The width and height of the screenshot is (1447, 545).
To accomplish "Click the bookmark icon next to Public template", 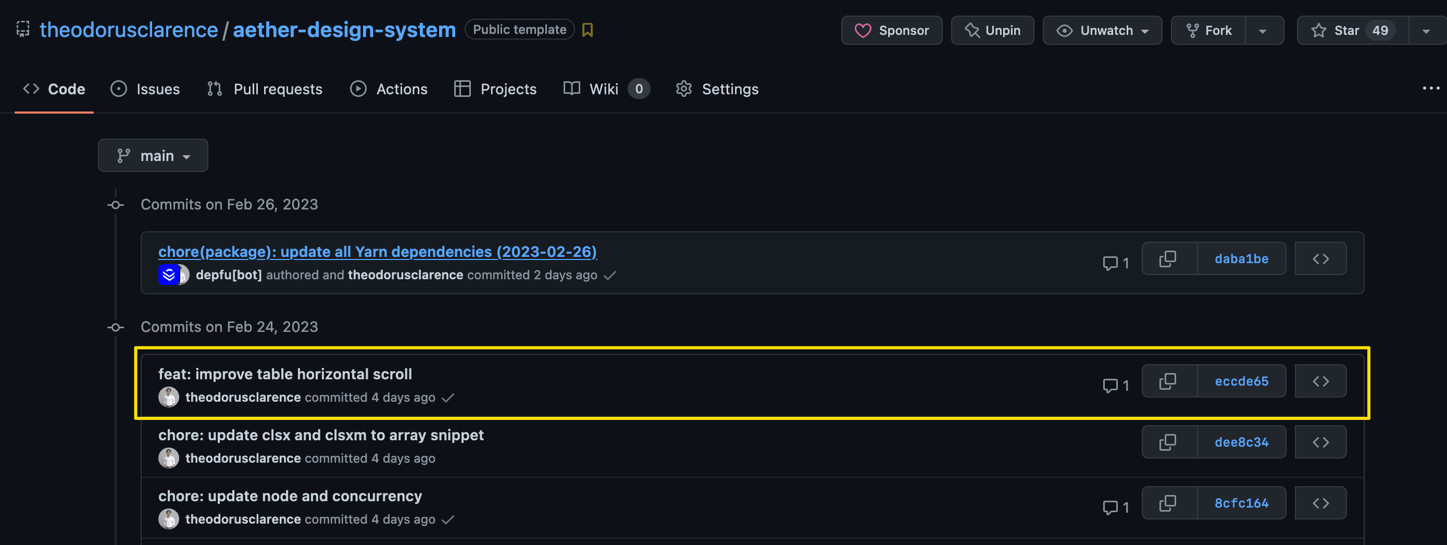I will pos(588,30).
